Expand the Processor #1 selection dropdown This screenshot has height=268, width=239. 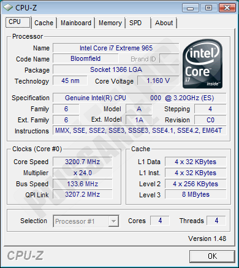point(113,221)
